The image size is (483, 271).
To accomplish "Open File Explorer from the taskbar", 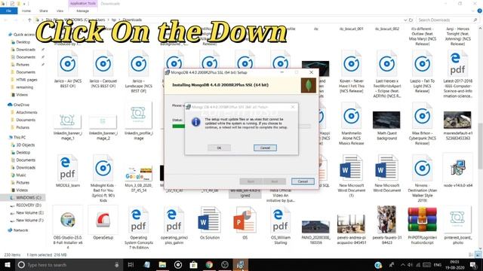I will [x=162, y=264].
